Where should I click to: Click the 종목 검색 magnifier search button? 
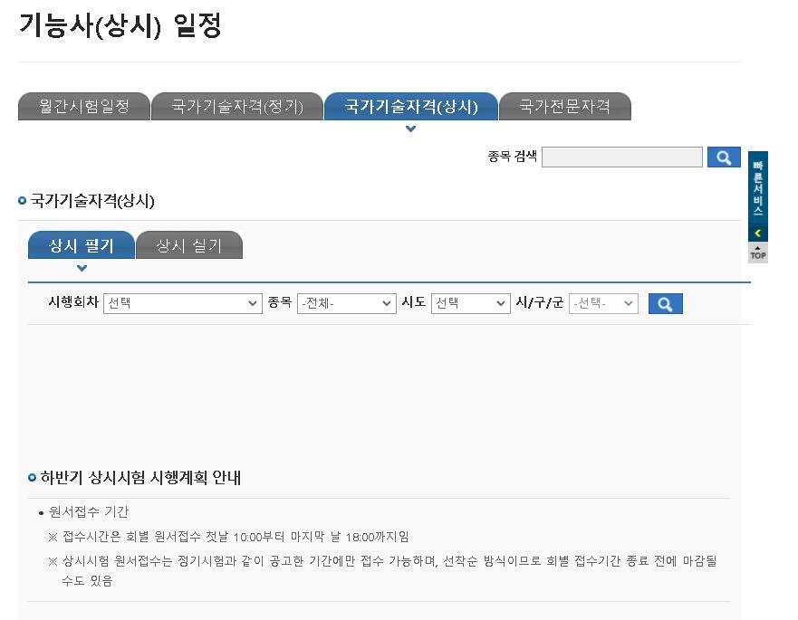coord(724,157)
